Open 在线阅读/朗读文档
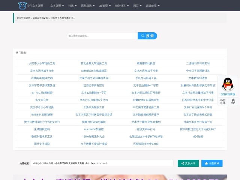 pyautogui.click(x=42, y=78)
